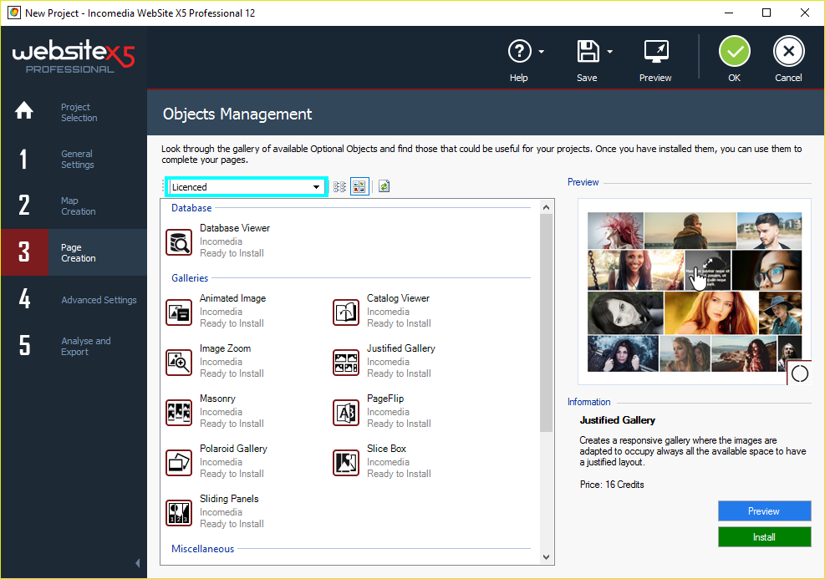
Task: Open step 4 Advanced Settings
Action: point(74,299)
